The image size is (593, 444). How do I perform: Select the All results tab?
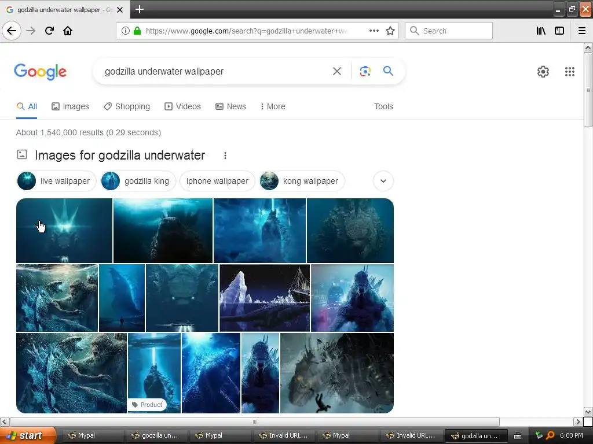27,106
